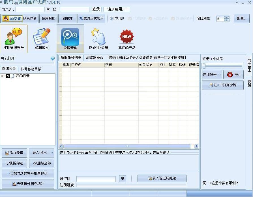This screenshot has width=253, height=197.
Task: Increase 间隔次数 with the up arrow
Action: click(226, 18)
